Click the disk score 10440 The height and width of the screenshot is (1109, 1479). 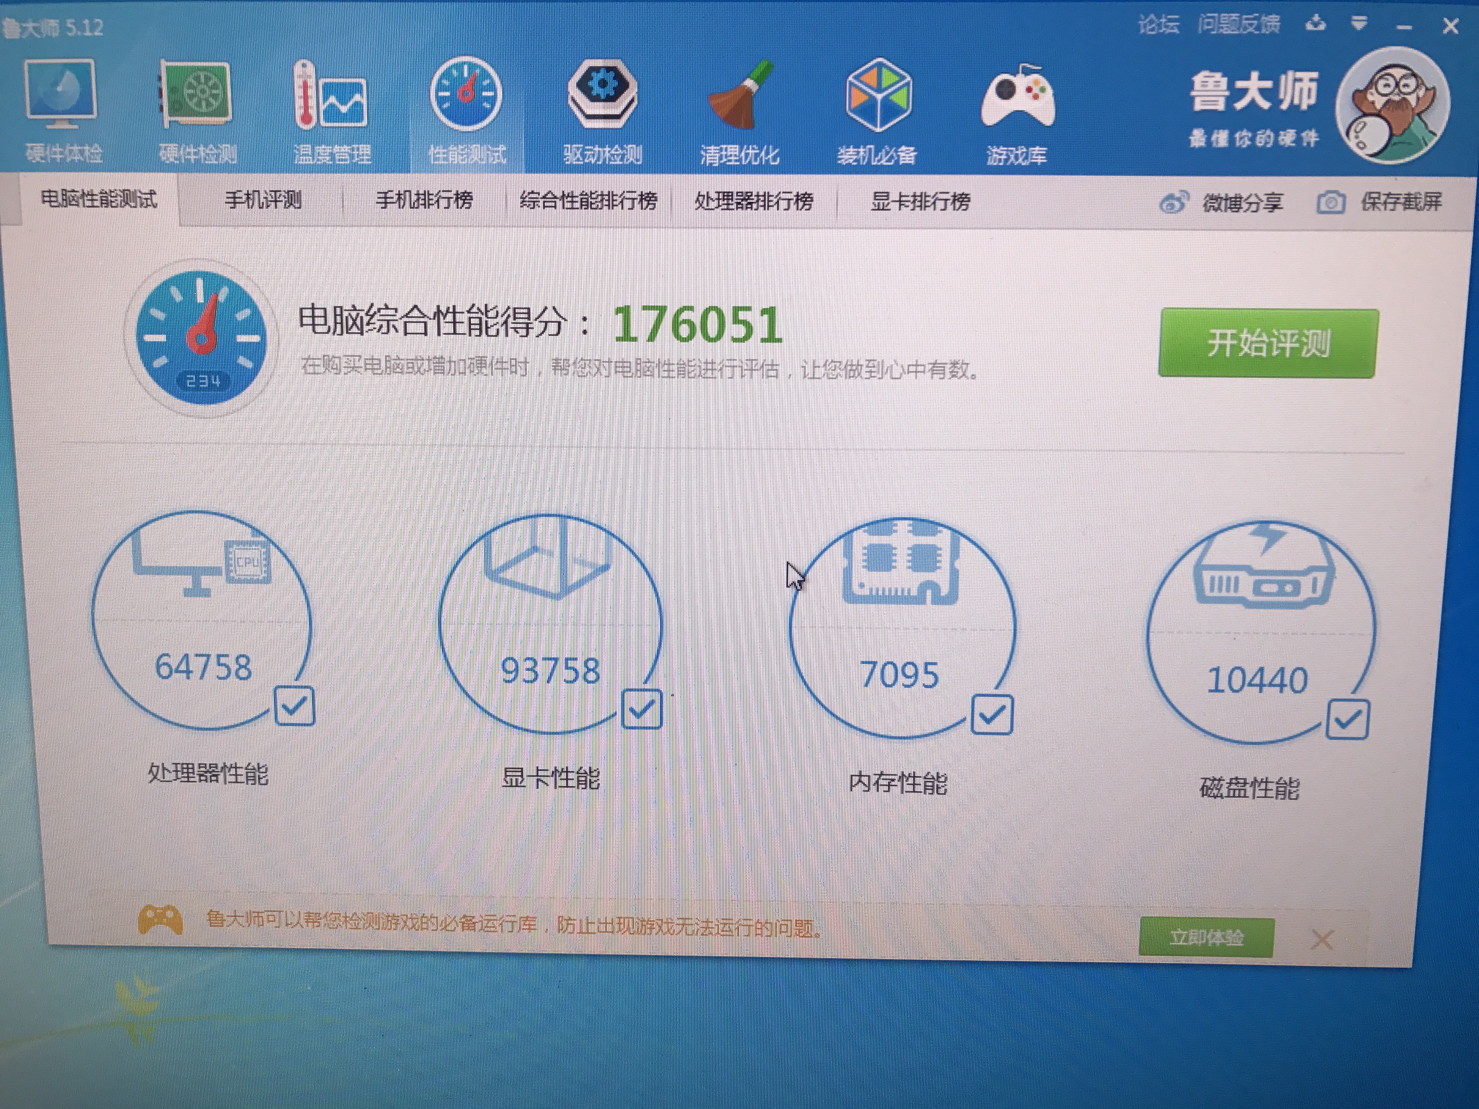[1257, 681]
